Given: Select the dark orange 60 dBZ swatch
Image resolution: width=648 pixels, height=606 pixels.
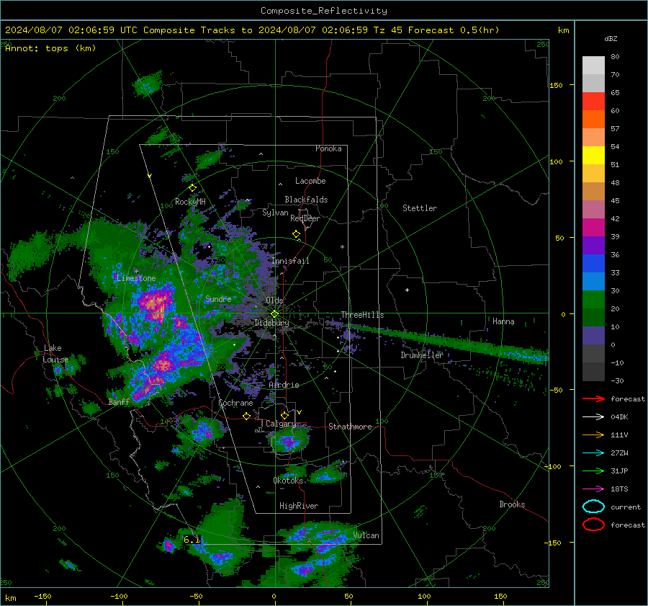Looking at the screenshot, I should (593, 120).
